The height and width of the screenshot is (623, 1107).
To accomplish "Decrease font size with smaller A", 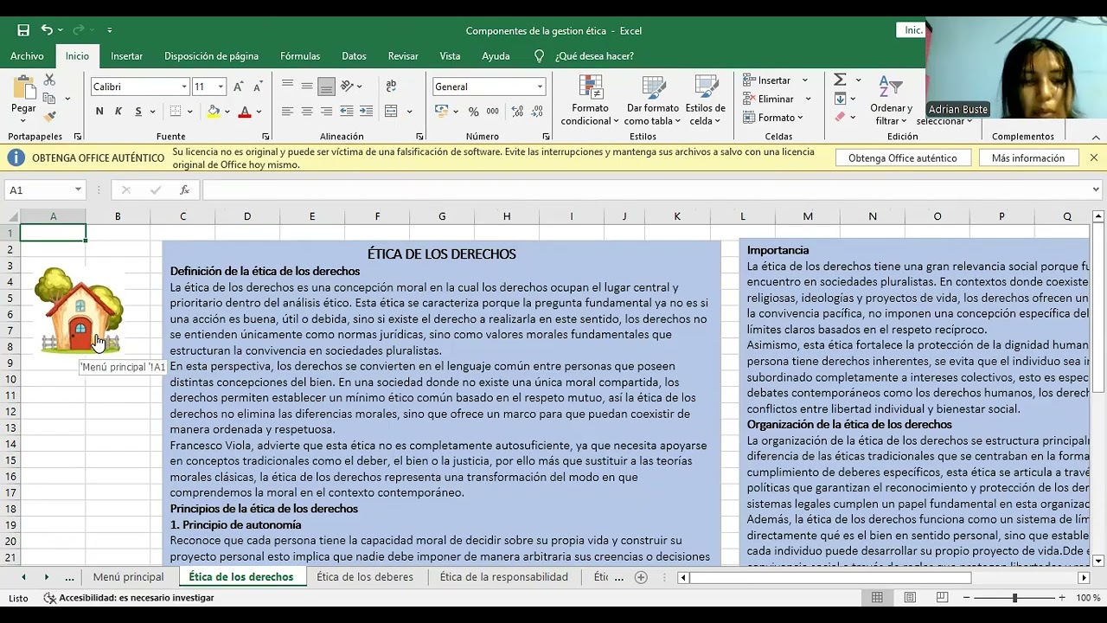I will (x=258, y=87).
